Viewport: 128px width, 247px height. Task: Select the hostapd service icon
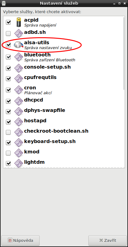19,122
